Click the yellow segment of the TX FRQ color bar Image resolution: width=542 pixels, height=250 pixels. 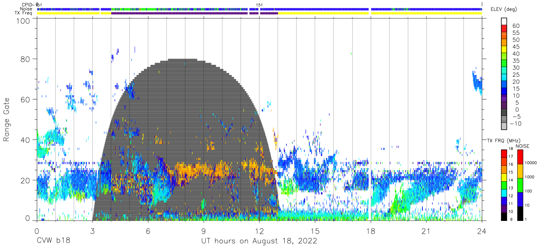(504, 177)
